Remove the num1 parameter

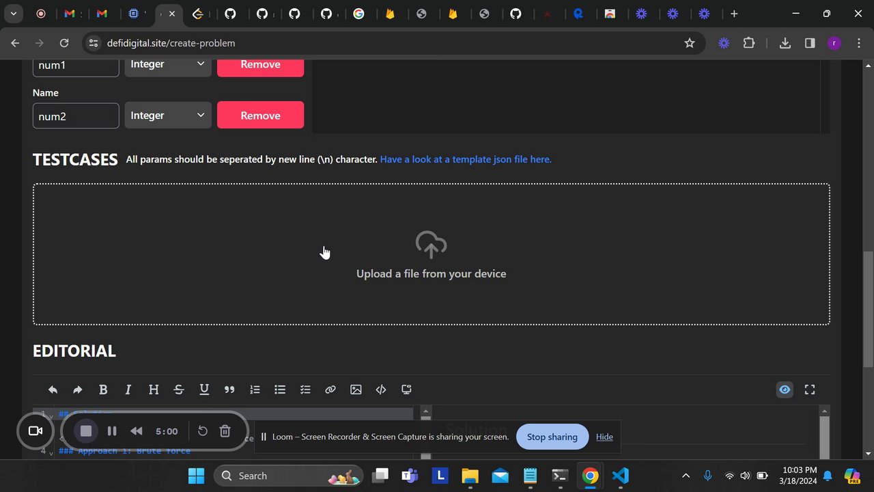click(x=260, y=65)
